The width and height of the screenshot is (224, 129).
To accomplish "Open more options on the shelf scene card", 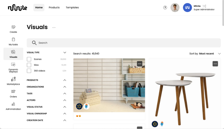I will [x=140, y=64].
